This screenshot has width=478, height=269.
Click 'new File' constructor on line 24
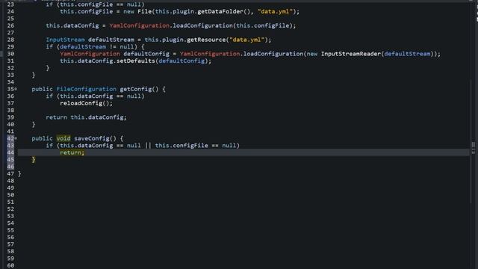point(137,12)
